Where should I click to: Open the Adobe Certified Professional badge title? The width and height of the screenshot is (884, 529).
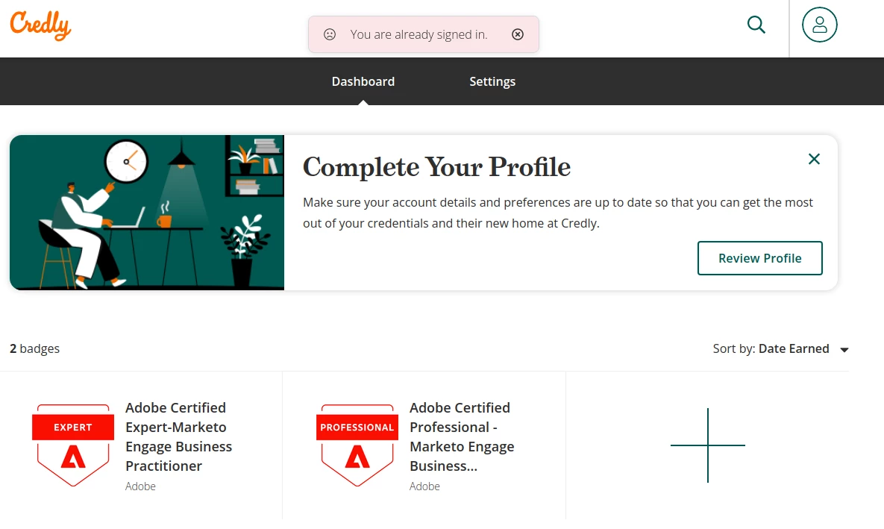click(x=462, y=436)
